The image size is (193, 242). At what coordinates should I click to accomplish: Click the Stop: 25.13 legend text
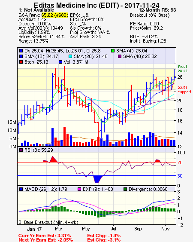tap(36, 62)
